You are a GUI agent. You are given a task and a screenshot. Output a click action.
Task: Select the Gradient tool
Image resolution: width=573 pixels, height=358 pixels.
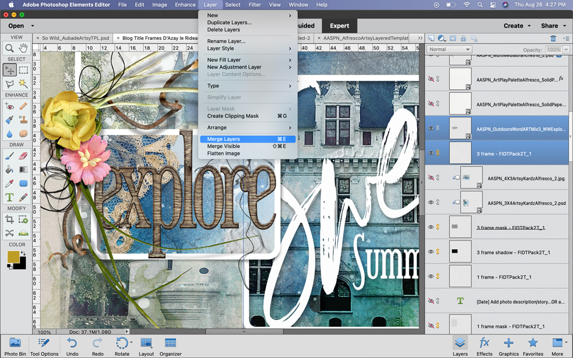23,170
